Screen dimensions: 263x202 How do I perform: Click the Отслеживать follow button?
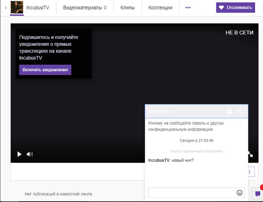[236, 8]
